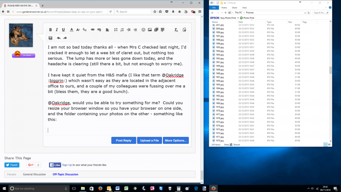341x192 pixels.
Task: Sort files by the Date column header
Action: click(241, 22)
